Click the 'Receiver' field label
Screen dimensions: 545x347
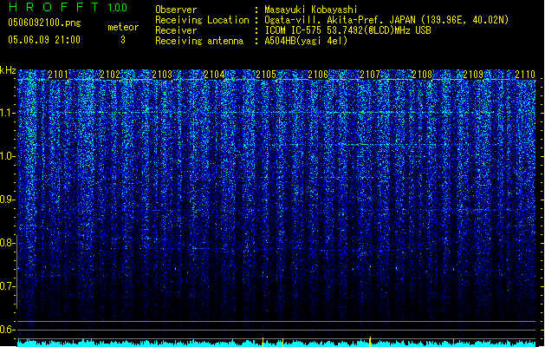pos(176,30)
